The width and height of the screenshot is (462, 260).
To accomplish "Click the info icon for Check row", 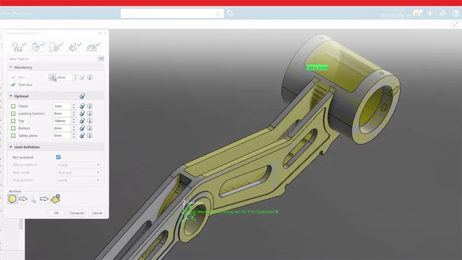I will point(90,106).
